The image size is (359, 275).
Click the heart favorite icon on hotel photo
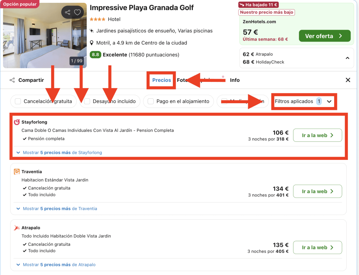77,13
